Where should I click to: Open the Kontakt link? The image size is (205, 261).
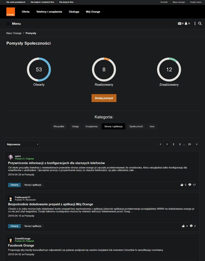tap(164, 2)
